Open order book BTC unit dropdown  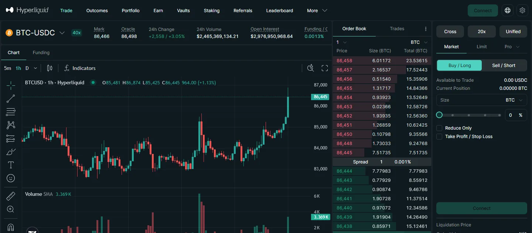pyautogui.click(x=419, y=42)
